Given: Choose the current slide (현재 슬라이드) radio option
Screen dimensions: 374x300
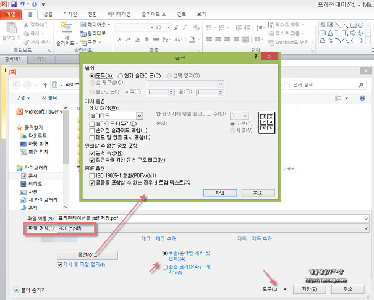Looking at the screenshot, I should 121,76.
